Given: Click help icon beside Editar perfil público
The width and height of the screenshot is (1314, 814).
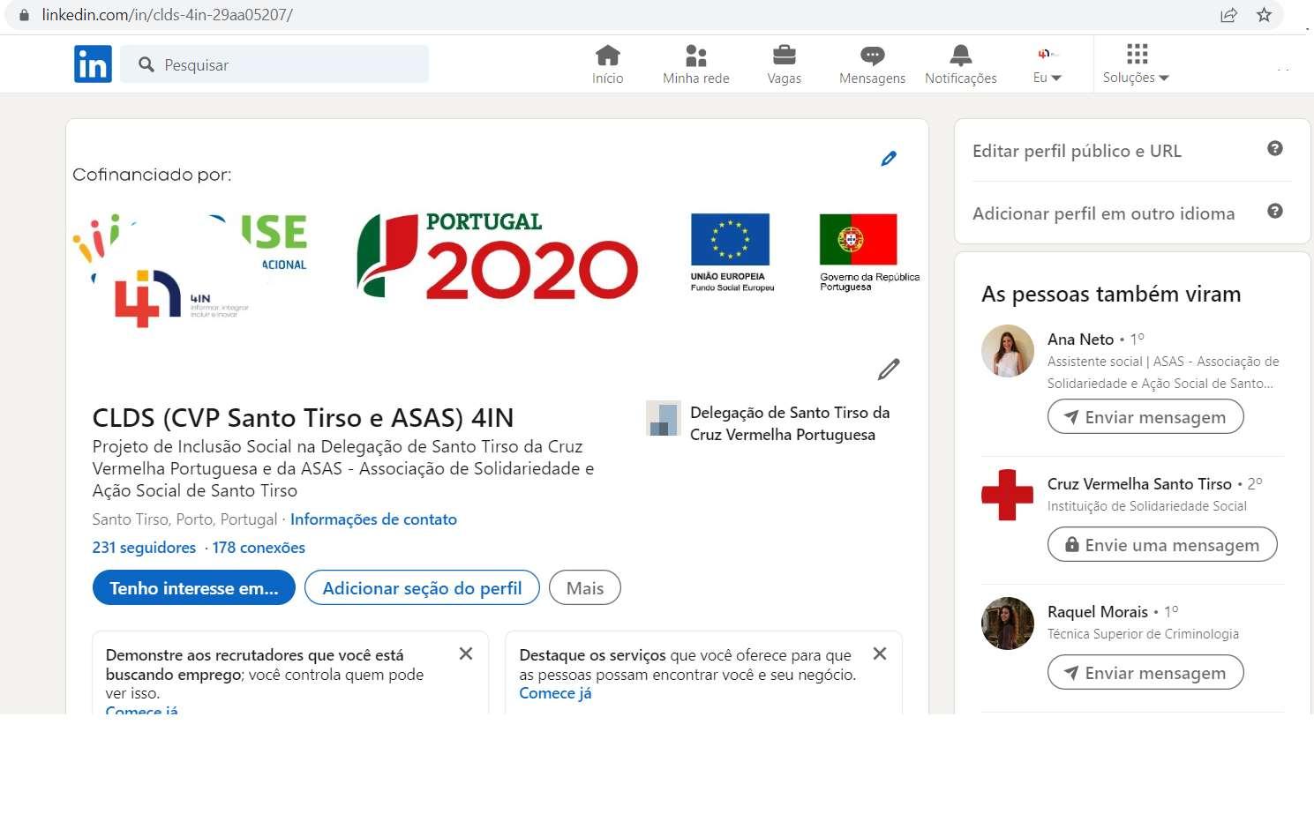Looking at the screenshot, I should [x=1275, y=149].
